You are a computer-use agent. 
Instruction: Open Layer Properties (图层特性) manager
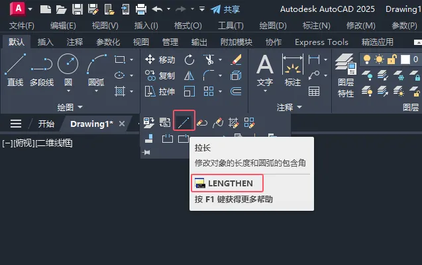(x=346, y=76)
